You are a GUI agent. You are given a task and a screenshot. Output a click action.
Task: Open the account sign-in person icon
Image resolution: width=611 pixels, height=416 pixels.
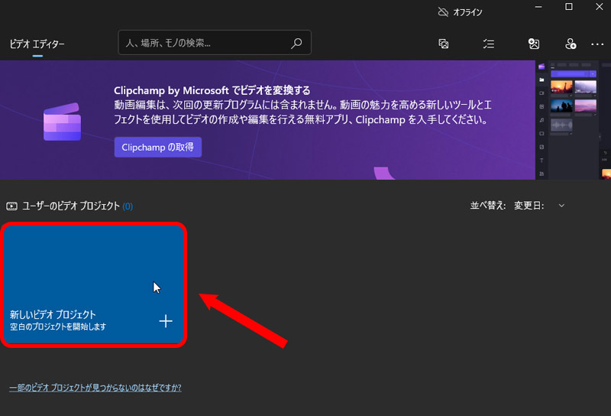tap(570, 44)
